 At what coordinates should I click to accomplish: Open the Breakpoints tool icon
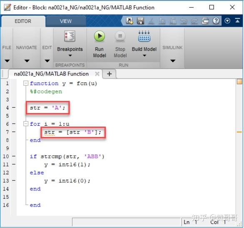[70, 36]
